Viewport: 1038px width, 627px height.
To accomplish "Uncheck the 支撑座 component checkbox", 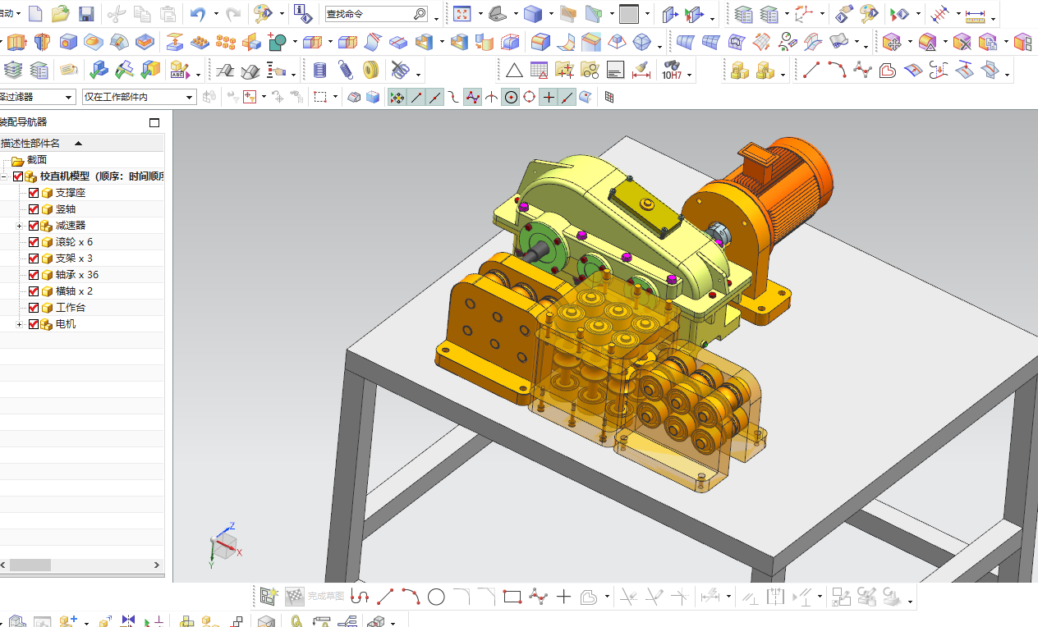I will click(x=34, y=193).
